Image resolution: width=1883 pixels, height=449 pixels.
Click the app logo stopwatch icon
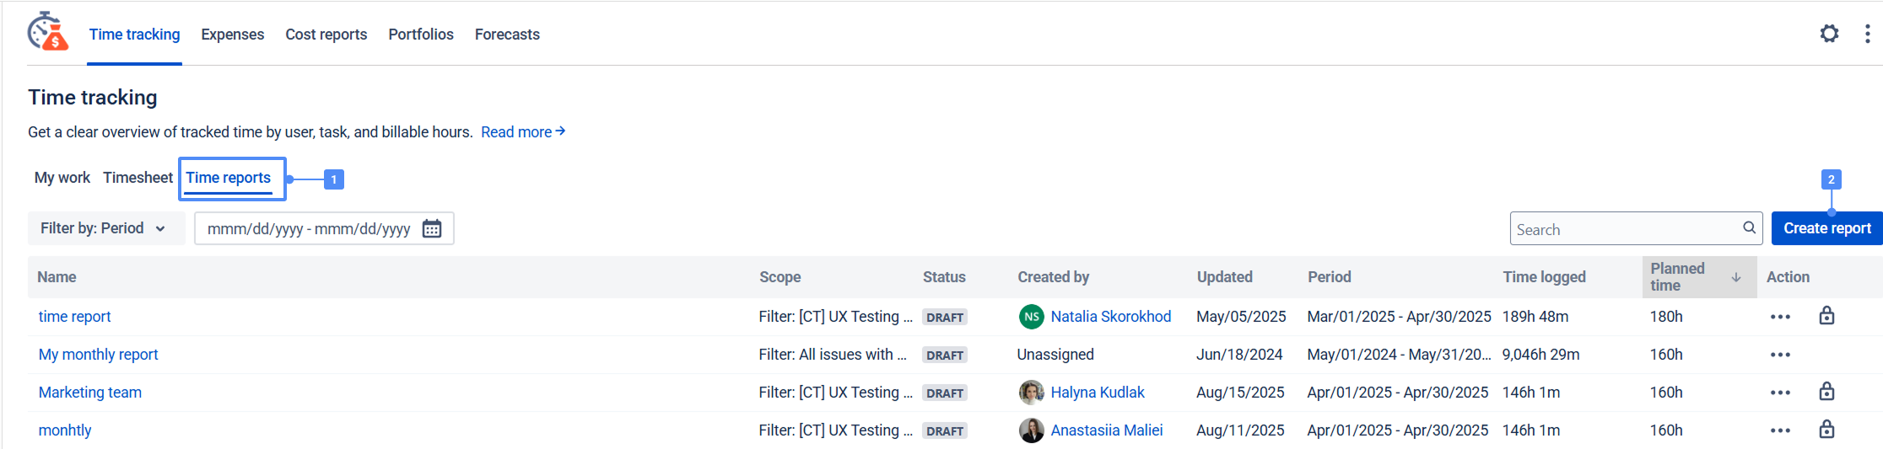pos(47,32)
